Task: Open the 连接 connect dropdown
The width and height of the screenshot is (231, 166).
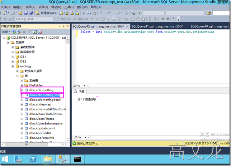Action: coord(6,32)
